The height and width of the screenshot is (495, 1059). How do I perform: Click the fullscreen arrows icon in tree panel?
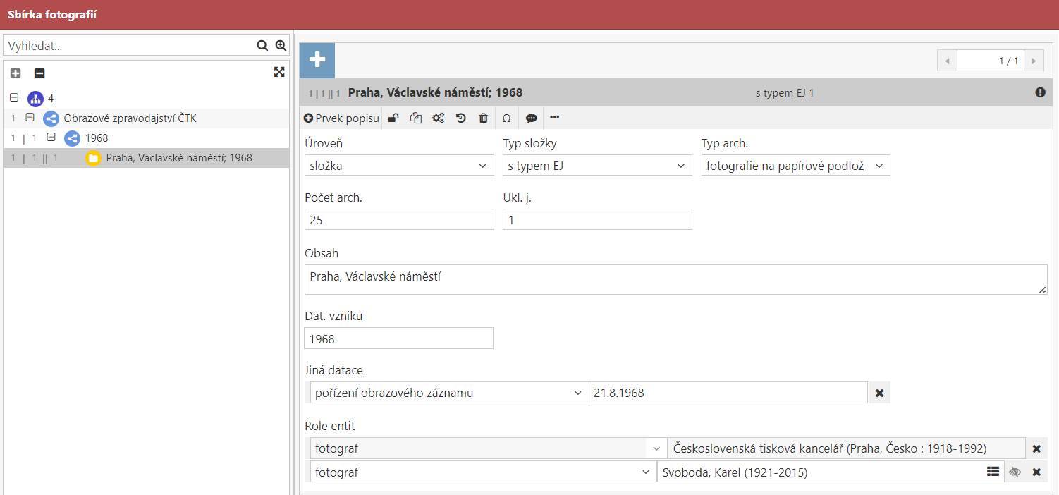(279, 73)
